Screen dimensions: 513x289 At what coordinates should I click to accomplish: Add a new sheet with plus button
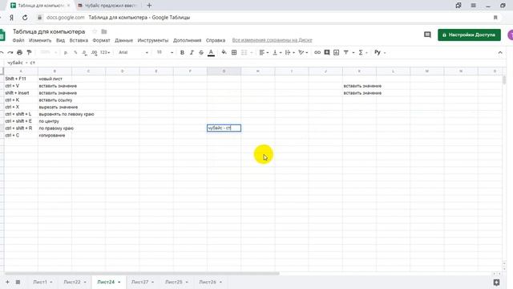(x=7, y=282)
